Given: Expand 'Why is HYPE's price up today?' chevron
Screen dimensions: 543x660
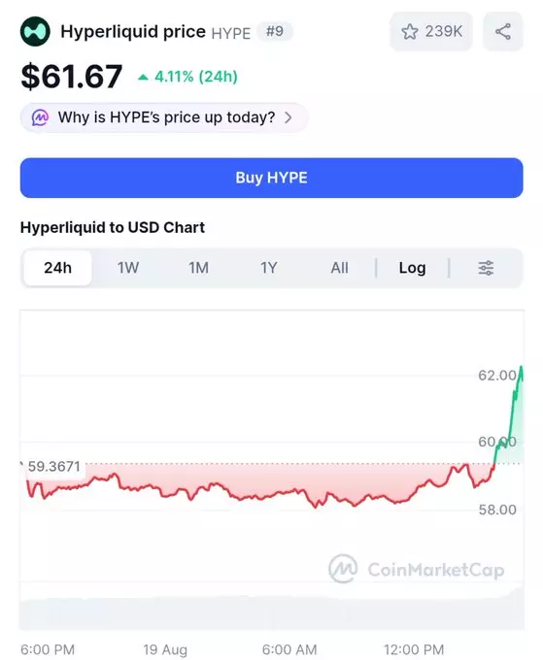Looking at the screenshot, I should [x=288, y=117].
